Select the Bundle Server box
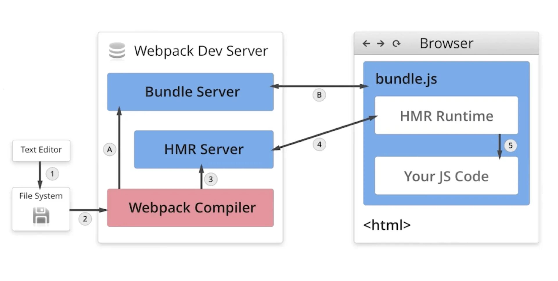Viewport: 558px width, 281px height. click(x=190, y=92)
